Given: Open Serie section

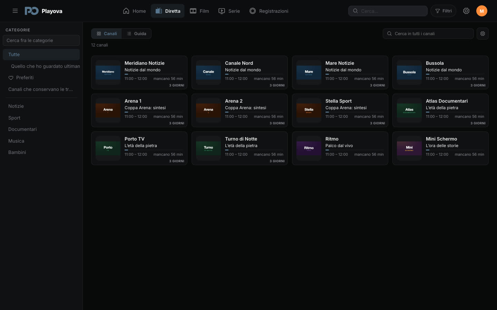Looking at the screenshot, I should 229,11.
